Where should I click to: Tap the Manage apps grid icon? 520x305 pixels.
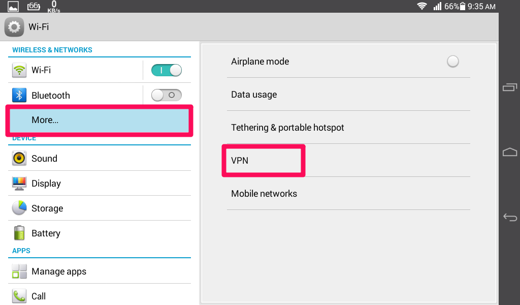(x=19, y=271)
